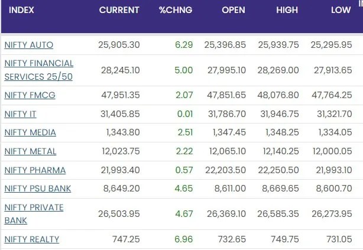Select the NIFTY MEDIA link
363x250 pixels.
(30, 132)
